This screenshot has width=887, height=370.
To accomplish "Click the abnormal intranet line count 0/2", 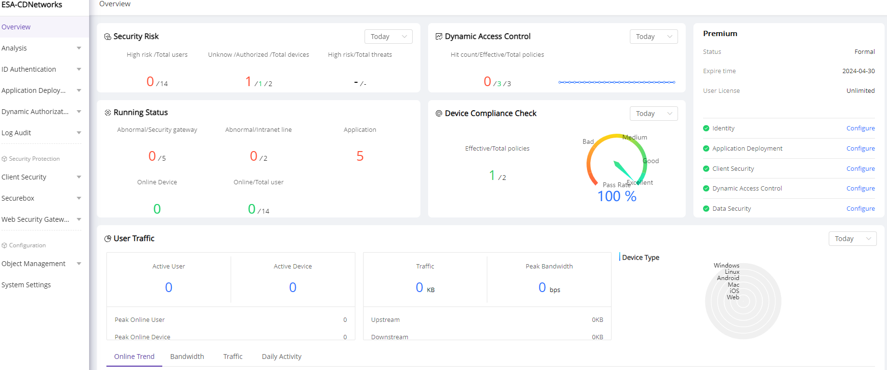I will click(259, 156).
